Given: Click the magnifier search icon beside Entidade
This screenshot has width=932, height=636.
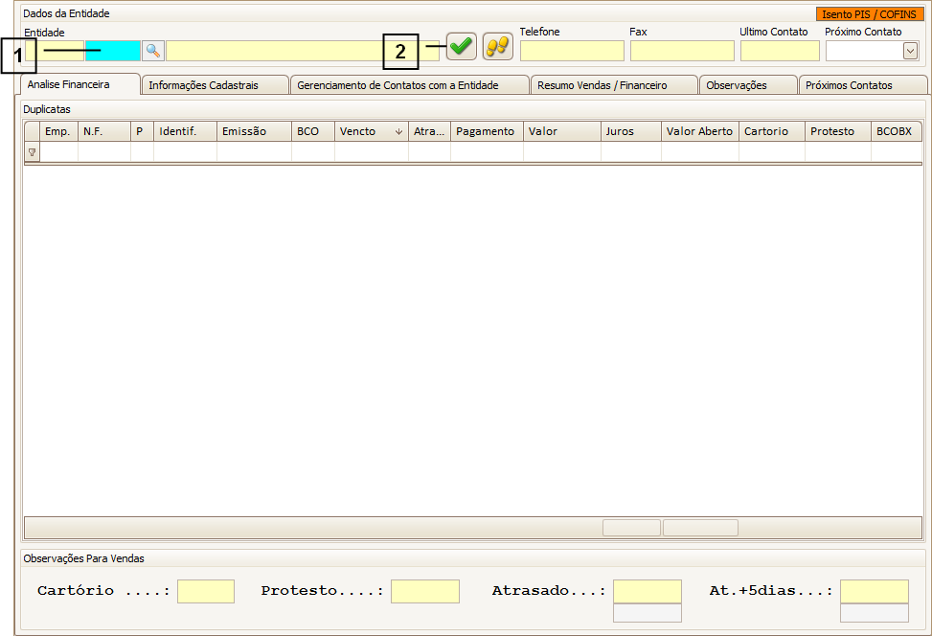Looking at the screenshot, I should click(x=153, y=50).
